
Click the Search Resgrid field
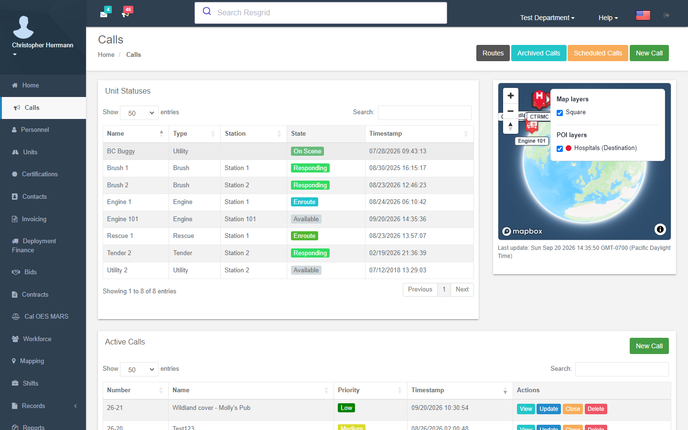(321, 13)
